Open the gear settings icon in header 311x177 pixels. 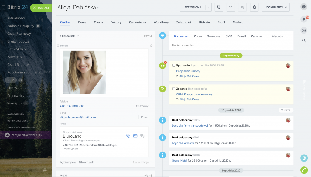[x=255, y=7]
